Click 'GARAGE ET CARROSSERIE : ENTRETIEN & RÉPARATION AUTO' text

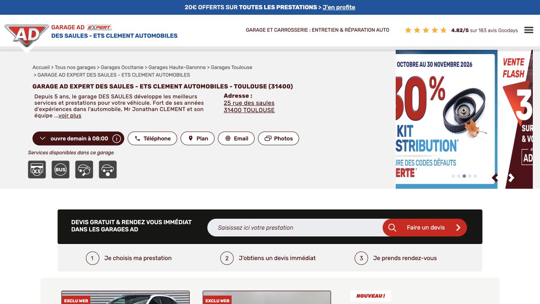[318, 30]
